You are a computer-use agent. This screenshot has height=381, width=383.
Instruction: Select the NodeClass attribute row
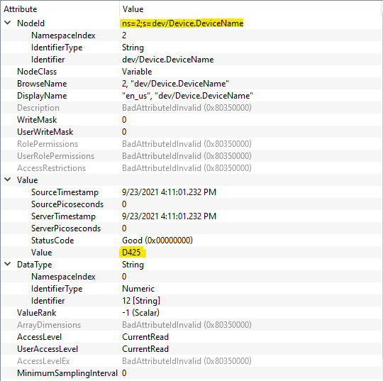point(191,72)
